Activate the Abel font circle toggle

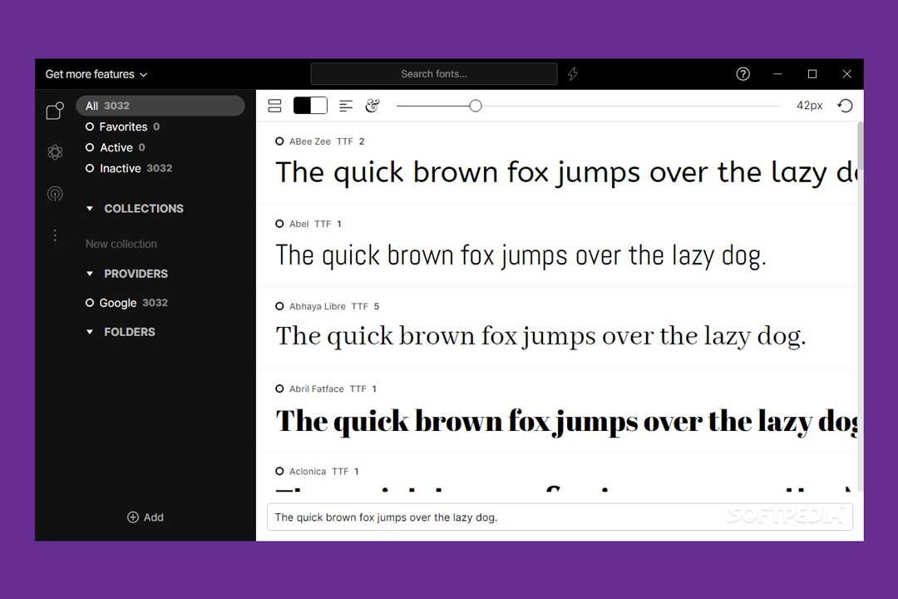(280, 224)
